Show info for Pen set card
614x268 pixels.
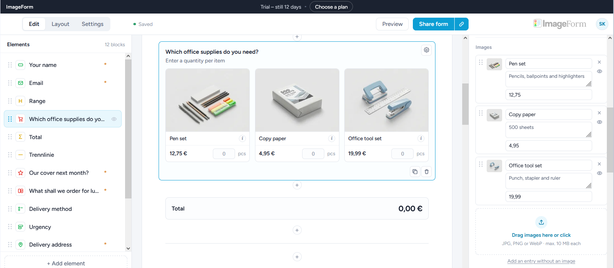[x=243, y=138]
